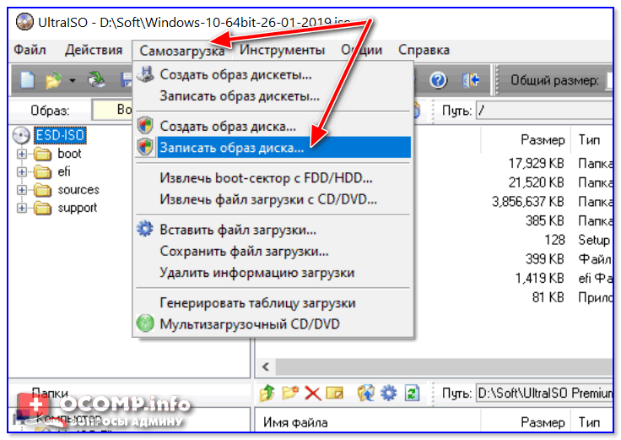
Task: Click the boot folder icon
Action: click(43, 154)
